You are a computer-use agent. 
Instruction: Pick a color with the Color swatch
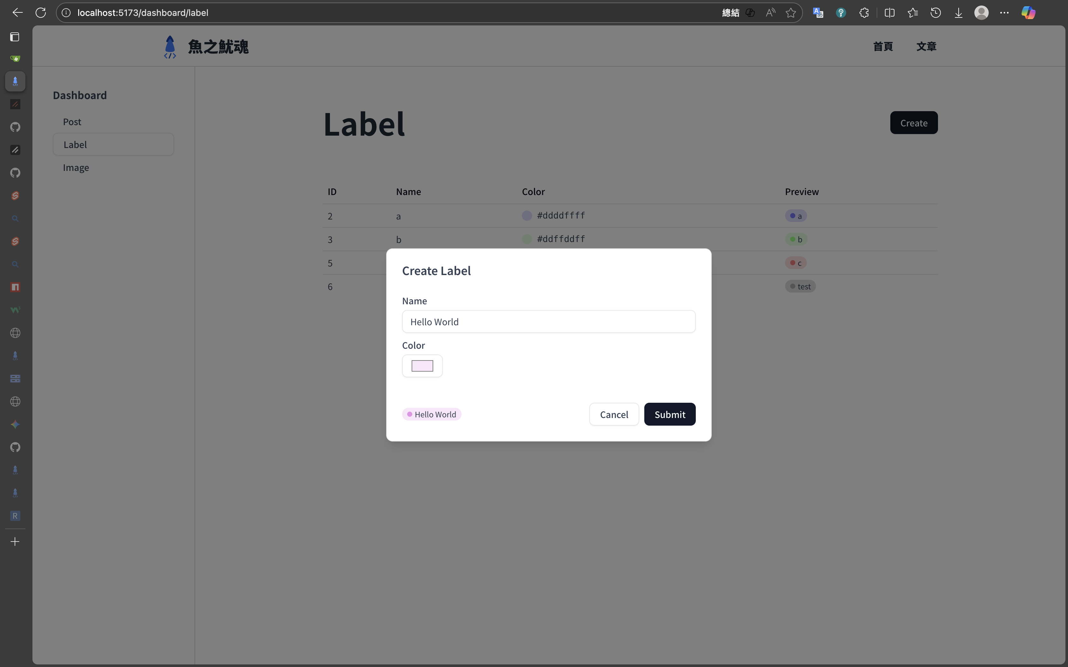pos(422,366)
